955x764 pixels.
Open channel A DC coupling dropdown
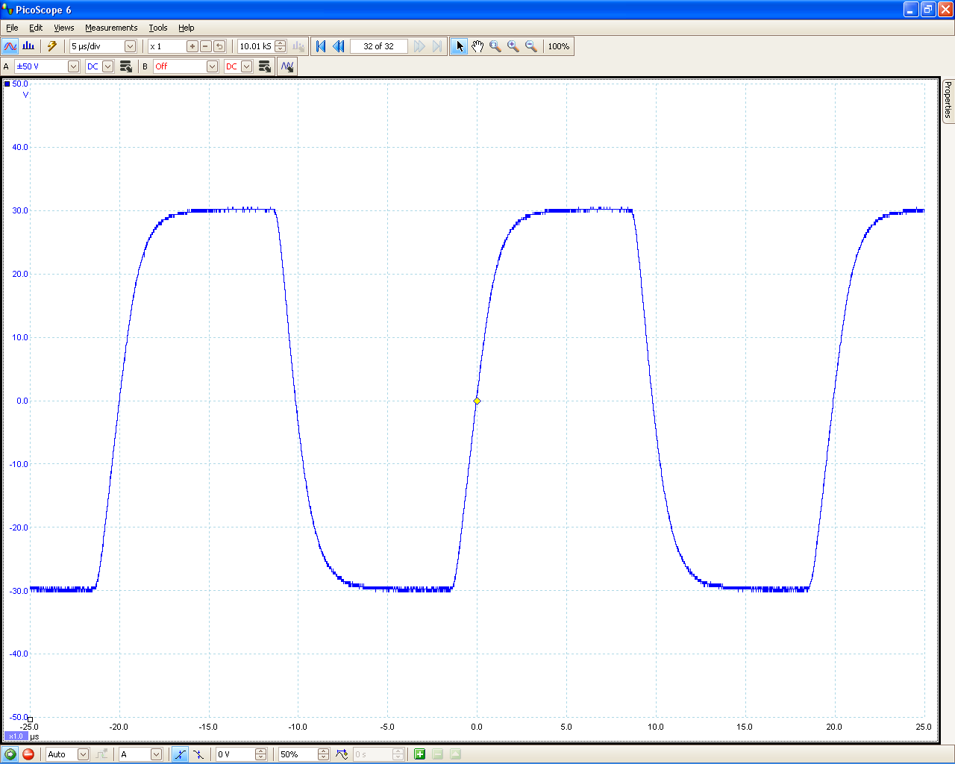(107, 66)
